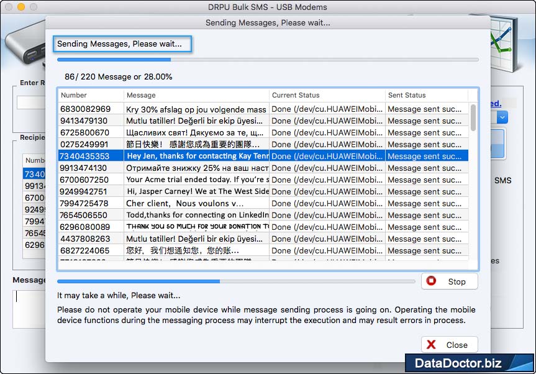This screenshot has width=536, height=374.
Task: Select highlighted number 7340435353
Action: [84, 156]
